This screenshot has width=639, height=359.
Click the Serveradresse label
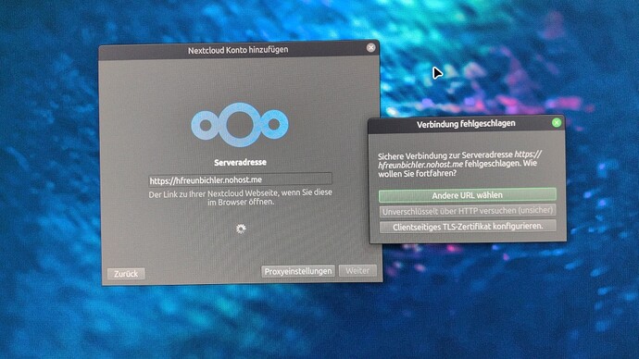[x=240, y=162]
